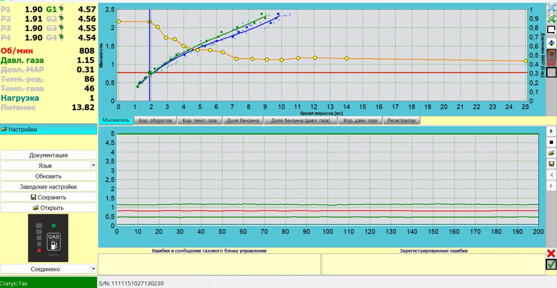557x288 pixels.
Task: Step back with left arrow icon
Action: (x=551, y=175)
